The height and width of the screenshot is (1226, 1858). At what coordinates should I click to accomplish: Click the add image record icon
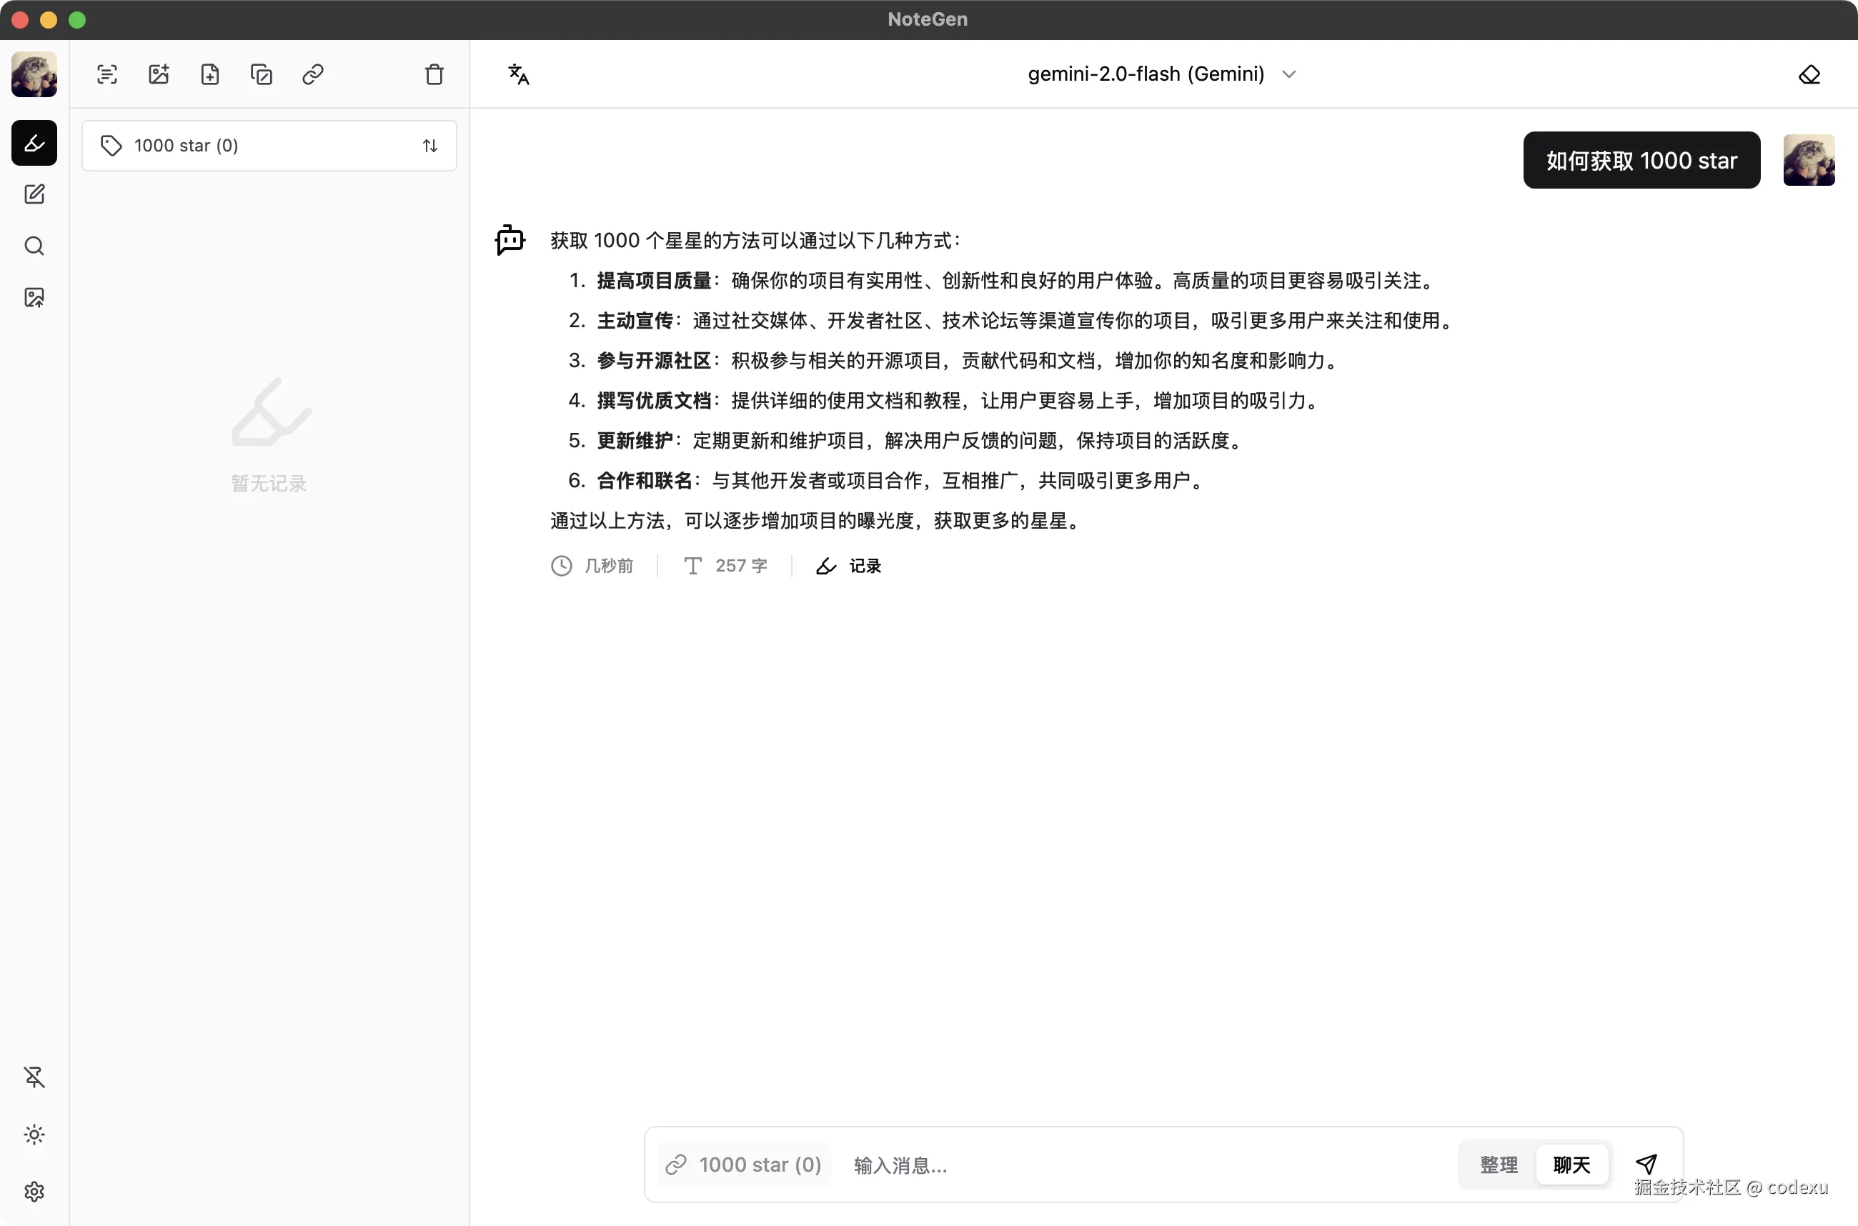(x=159, y=75)
